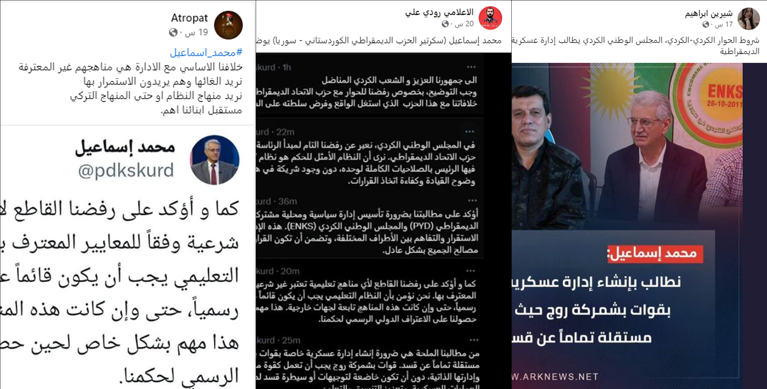The width and height of the screenshot is (767, 389).
Task: Open شيرين ابراهيم author name link
Action: (709, 13)
